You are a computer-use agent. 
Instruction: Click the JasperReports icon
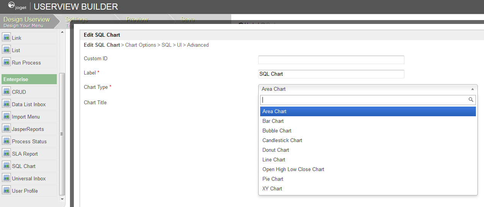[x=6, y=129]
